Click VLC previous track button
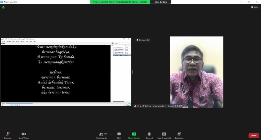The height and width of the screenshot is (140, 261). [5, 105]
